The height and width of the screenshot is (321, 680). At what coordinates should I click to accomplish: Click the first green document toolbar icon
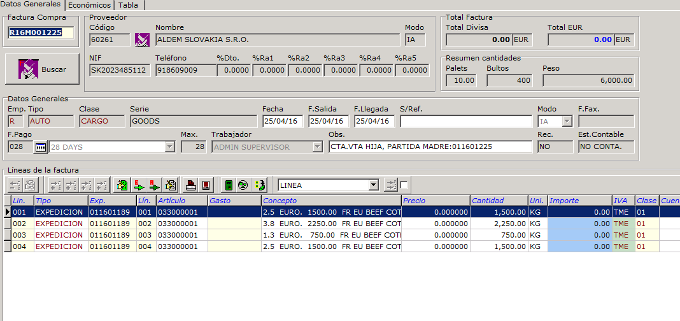point(123,185)
